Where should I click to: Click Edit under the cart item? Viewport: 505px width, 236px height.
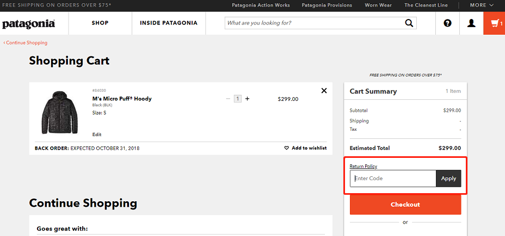click(97, 135)
